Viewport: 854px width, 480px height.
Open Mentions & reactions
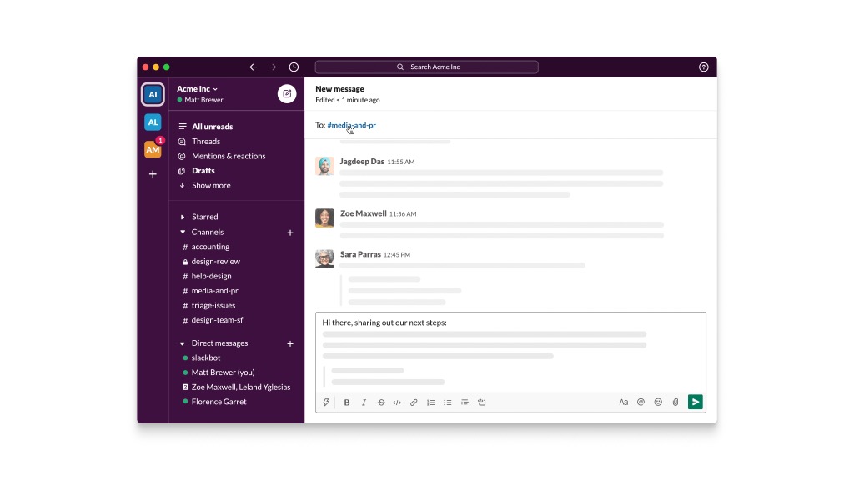229,156
